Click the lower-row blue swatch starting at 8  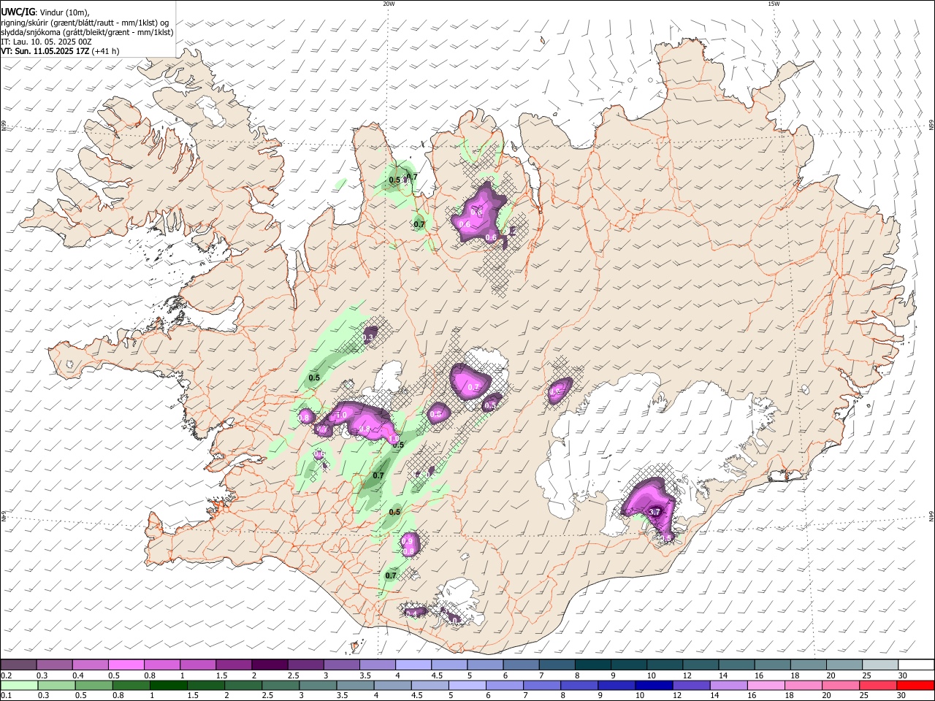coord(578,685)
